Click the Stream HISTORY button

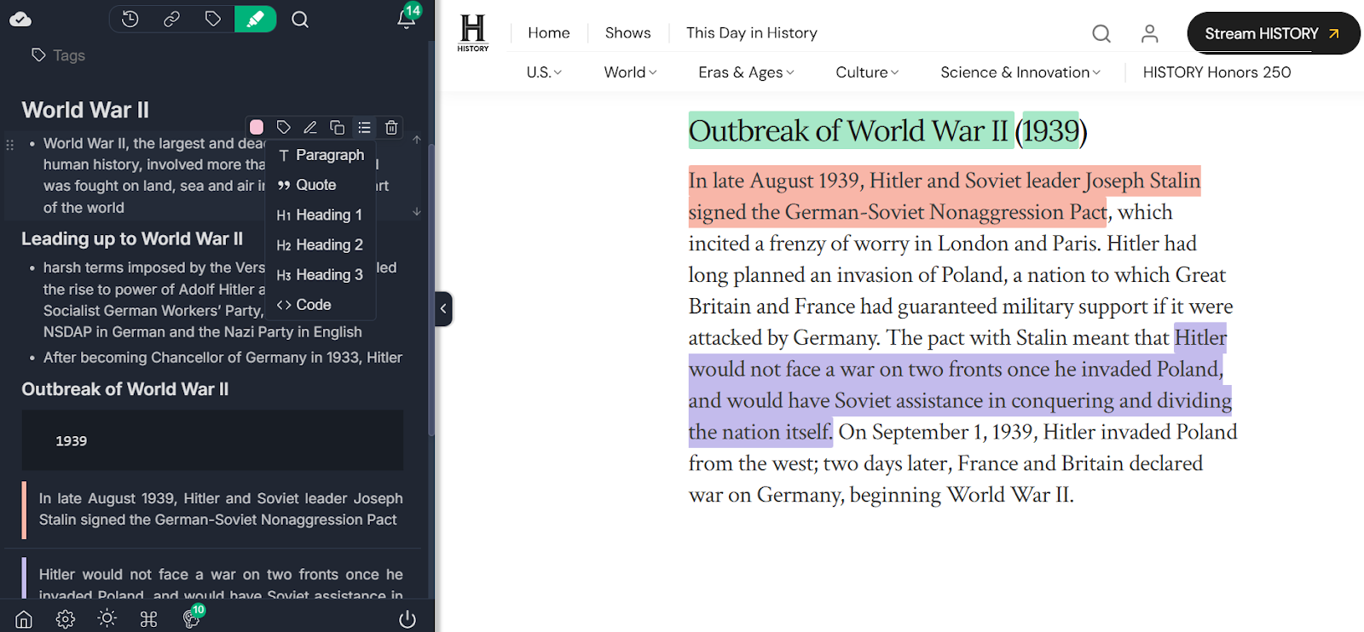(1274, 33)
